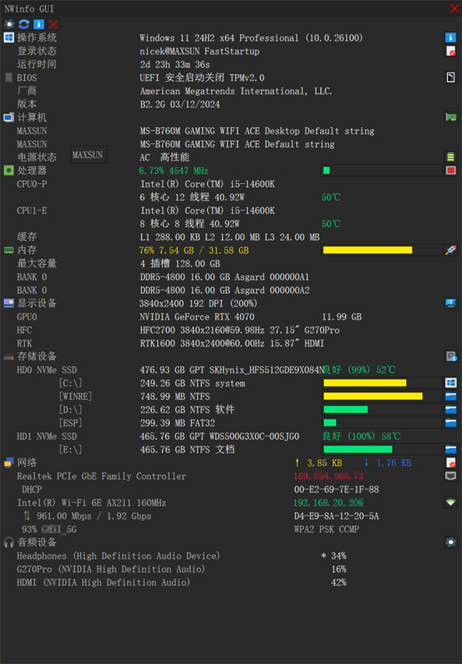Click the 6.73% 4547 MHz CPU reading
This screenshot has height=664, width=462.
[x=174, y=171]
